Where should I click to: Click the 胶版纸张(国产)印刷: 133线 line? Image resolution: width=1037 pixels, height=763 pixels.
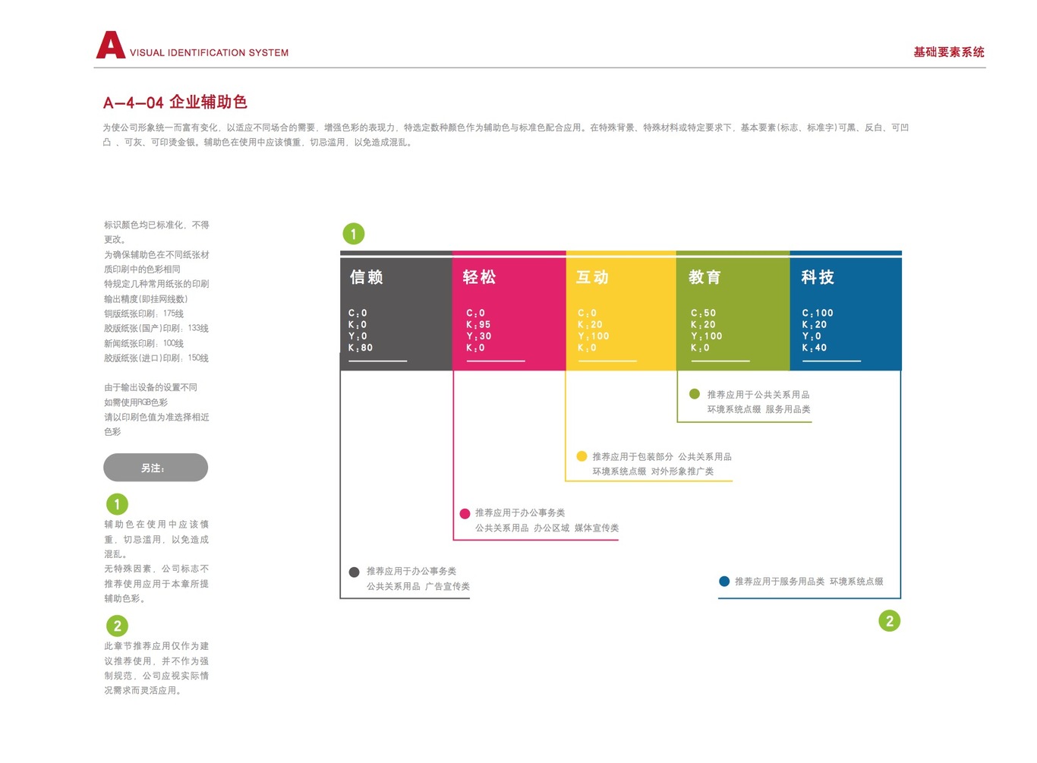(156, 329)
